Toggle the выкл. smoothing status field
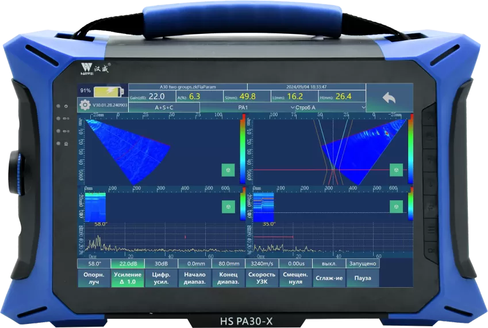 (x=329, y=264)
